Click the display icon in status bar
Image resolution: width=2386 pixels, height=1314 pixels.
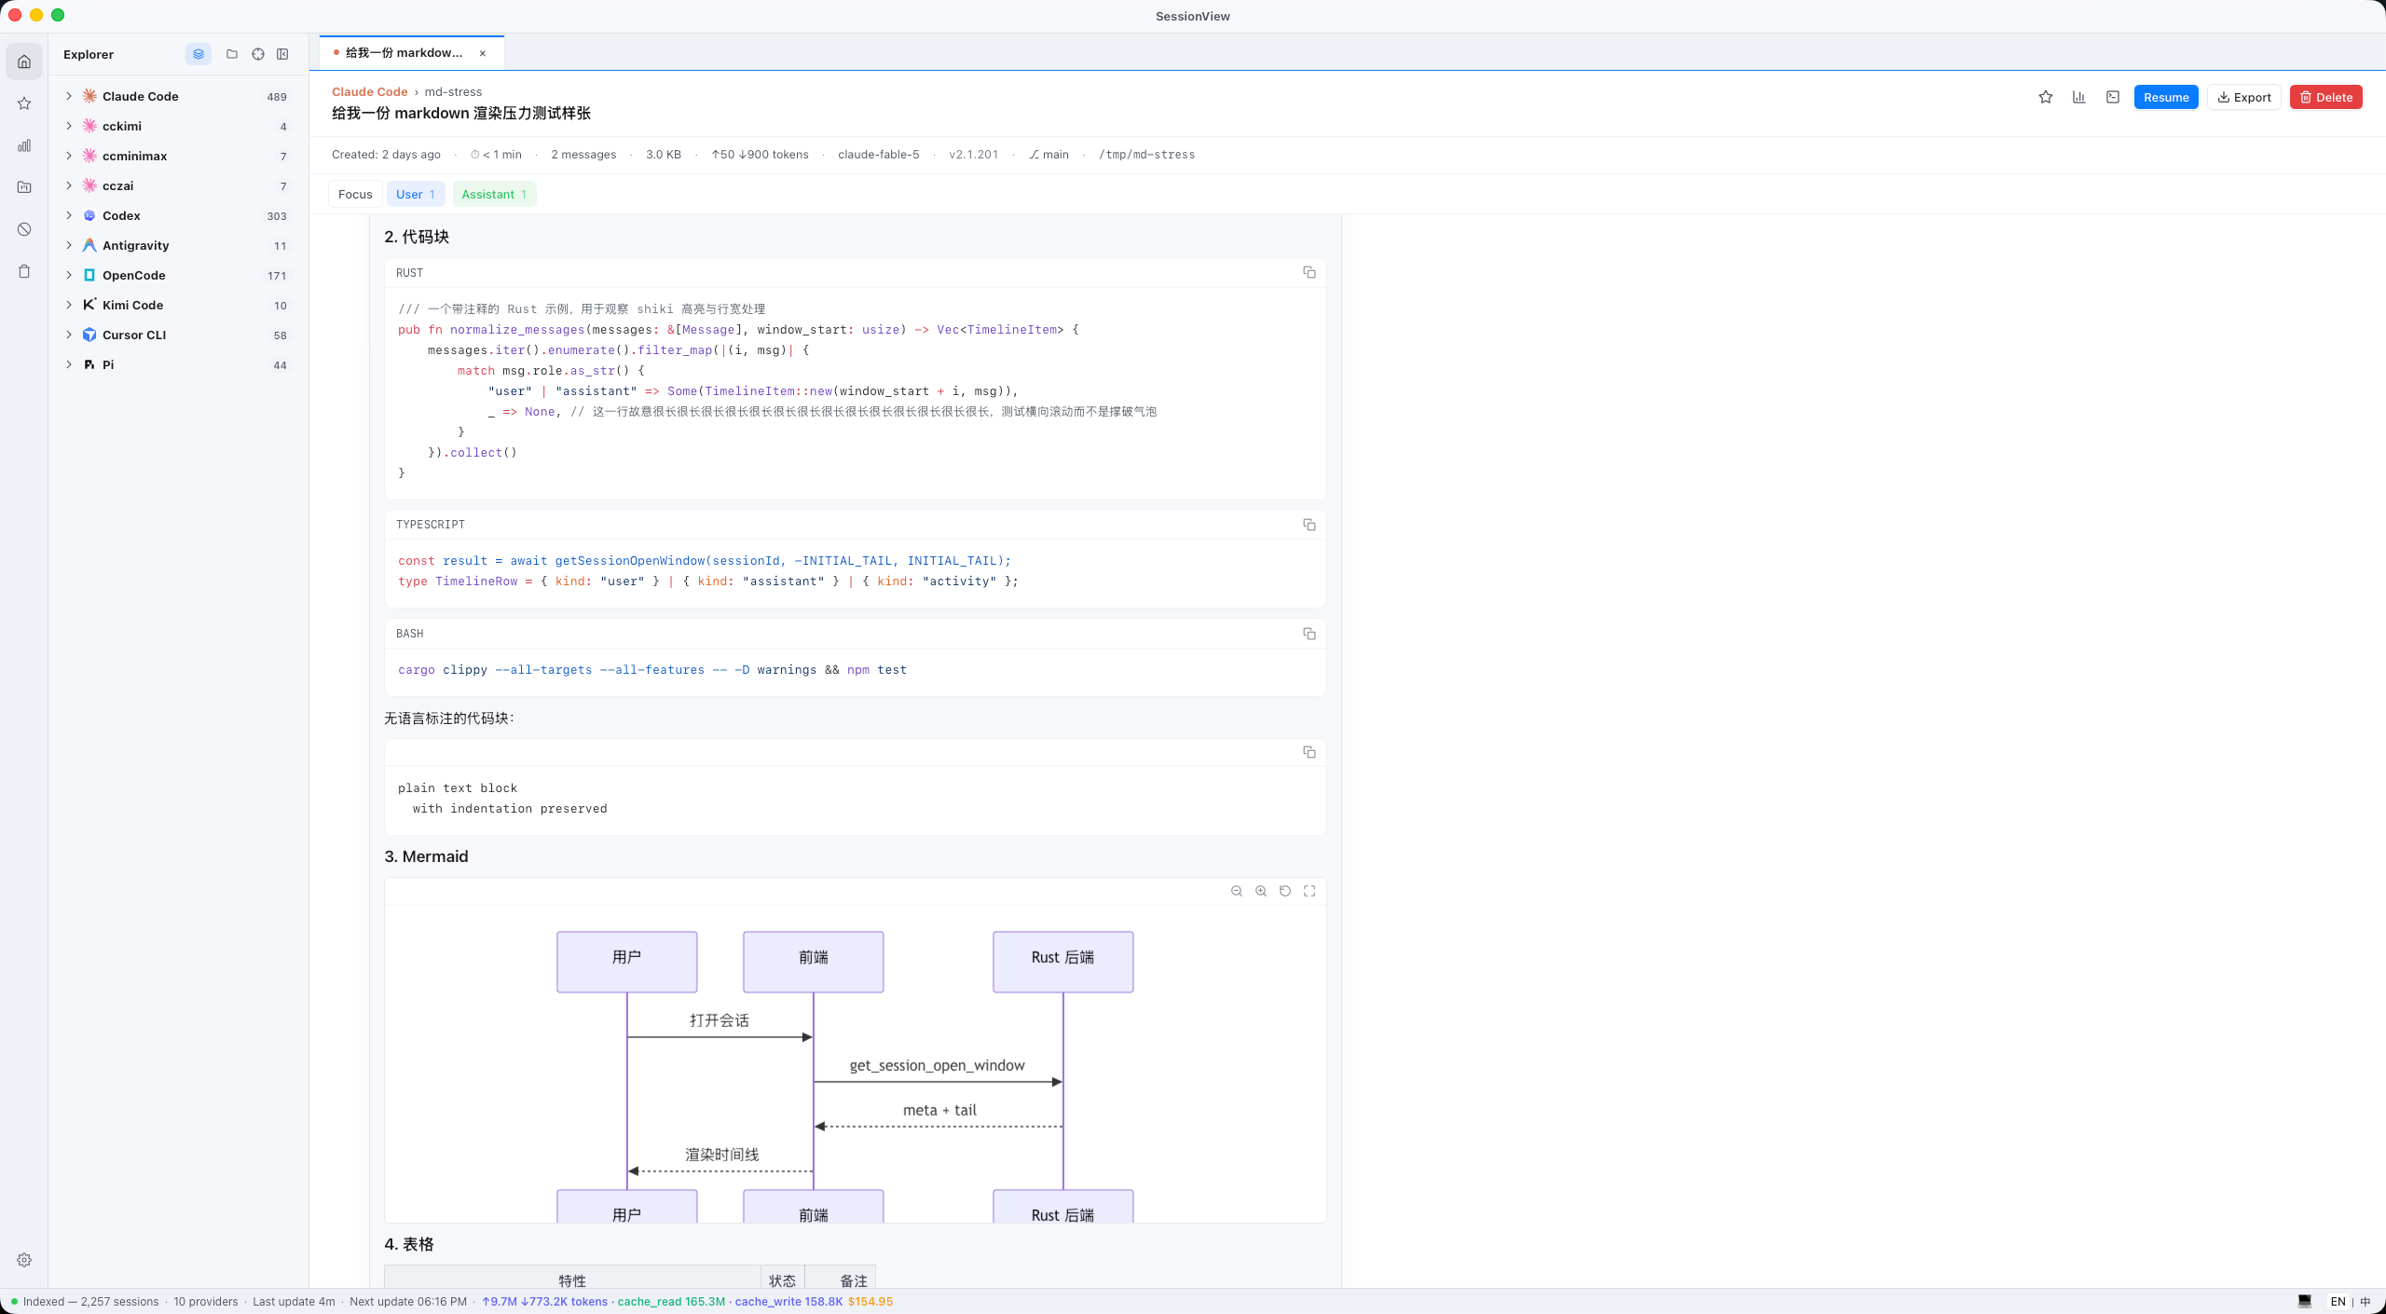point(2305,1302)
